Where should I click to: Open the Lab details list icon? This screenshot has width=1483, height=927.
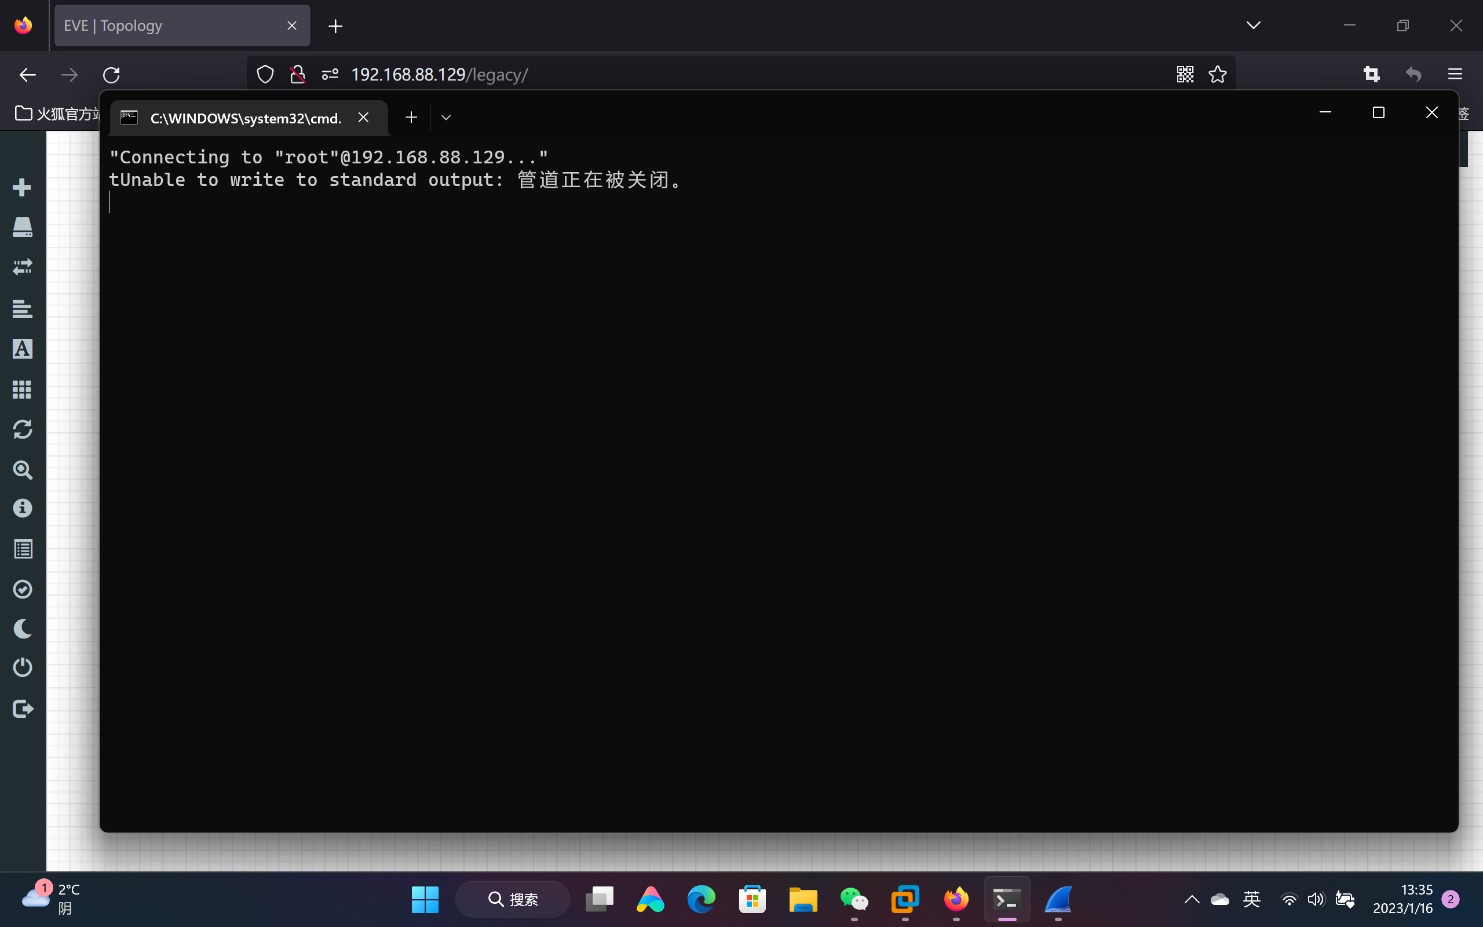coord(22,549)
